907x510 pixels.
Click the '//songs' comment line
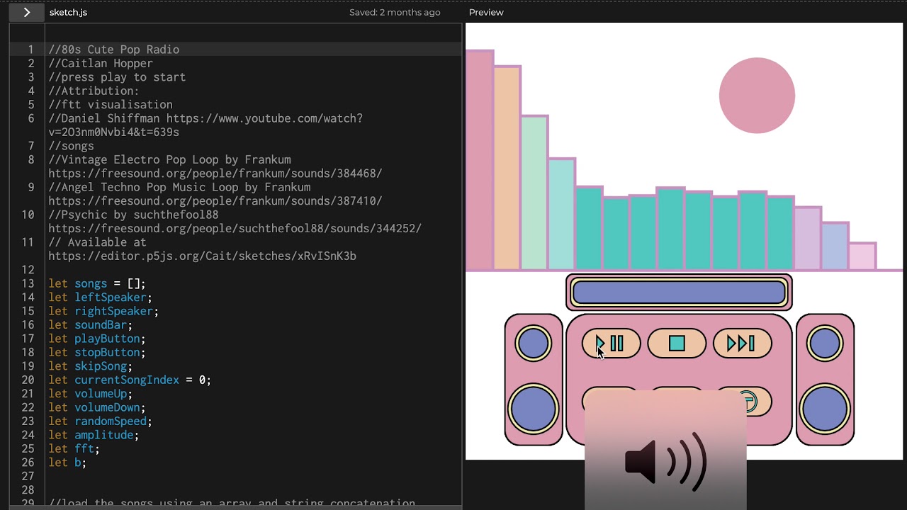[x=71, y=146]
